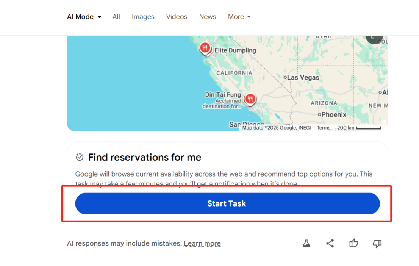Click the Labs flask icon
Screen dimensions: 419x266
coord(306,243)
